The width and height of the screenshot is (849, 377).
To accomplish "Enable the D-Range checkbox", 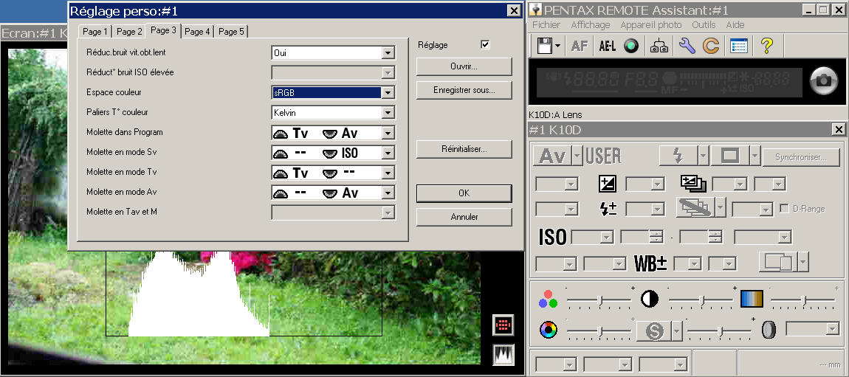I will 783,209.
